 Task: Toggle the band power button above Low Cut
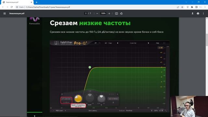[x=62, y=94]
